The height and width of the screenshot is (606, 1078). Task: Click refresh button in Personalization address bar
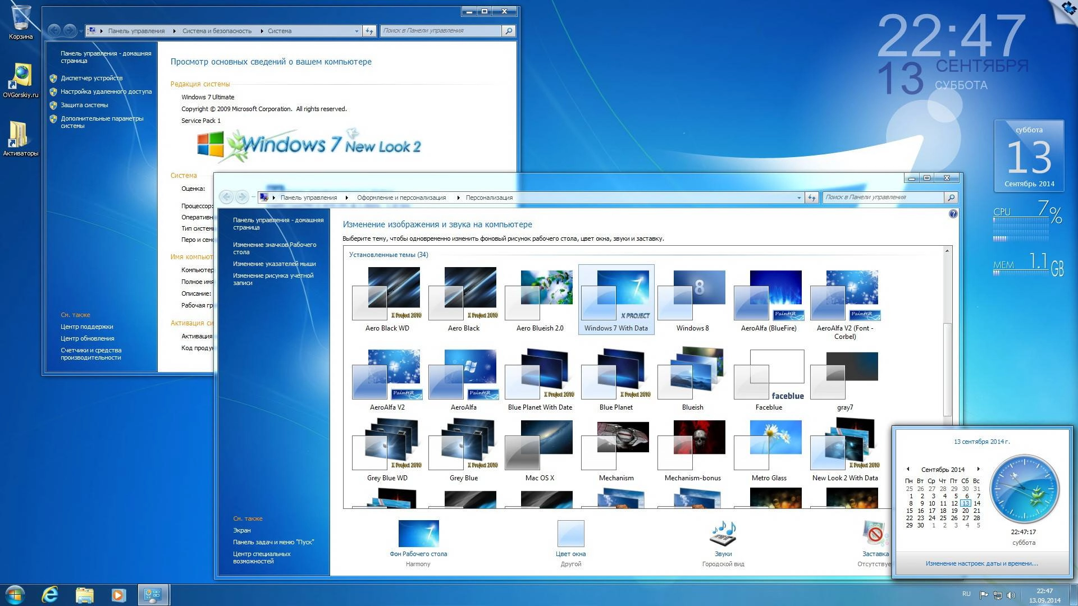pyautogui.click(x=811, y=198)
